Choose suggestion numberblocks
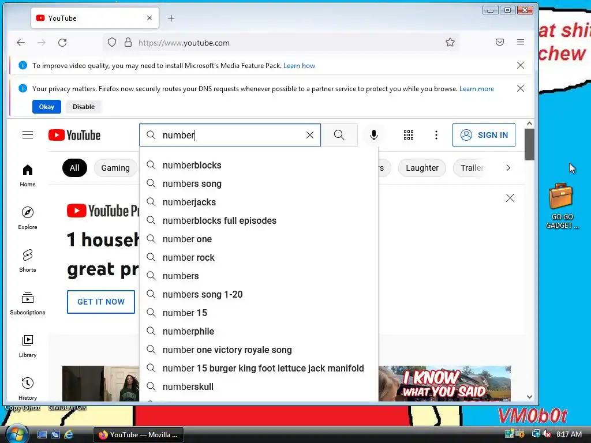Screen dimensions: 591x443 (x=259, y=165)
